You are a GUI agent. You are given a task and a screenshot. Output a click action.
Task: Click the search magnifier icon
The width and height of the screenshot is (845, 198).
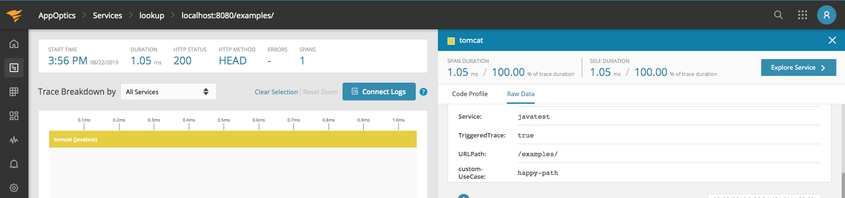click(x=778, y=15)
